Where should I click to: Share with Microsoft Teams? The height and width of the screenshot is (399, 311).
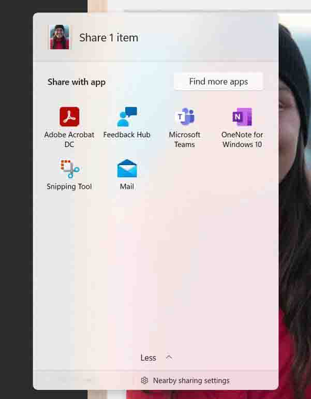tap(185, 127)
